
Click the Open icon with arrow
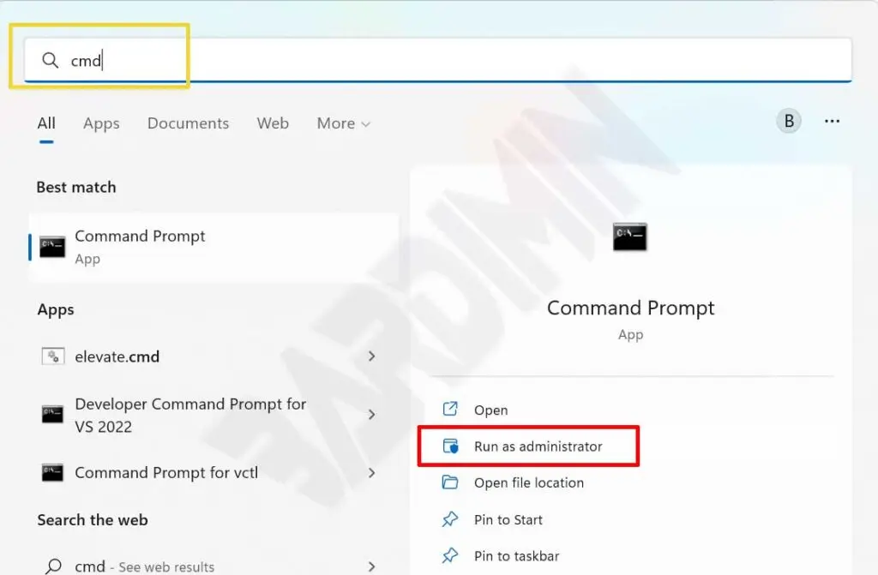click(450, 410)
